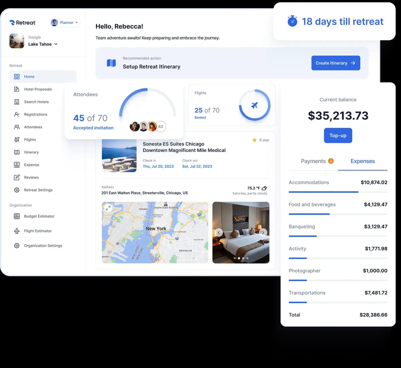Click the Hotel Proposals document icon

(17, 89)
